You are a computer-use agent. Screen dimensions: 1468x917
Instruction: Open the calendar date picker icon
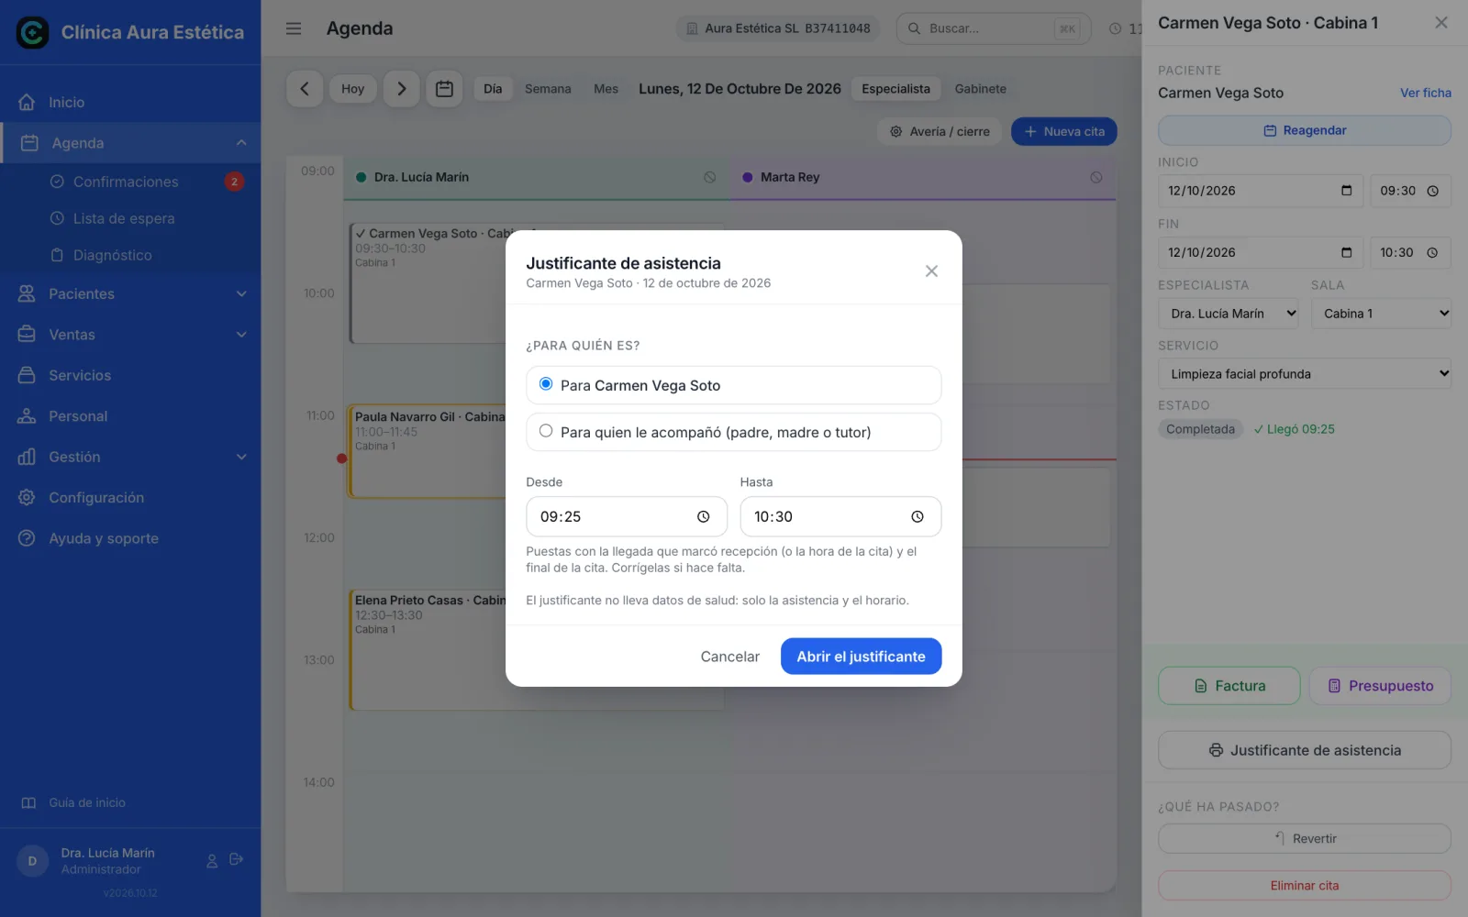(444, 89)
